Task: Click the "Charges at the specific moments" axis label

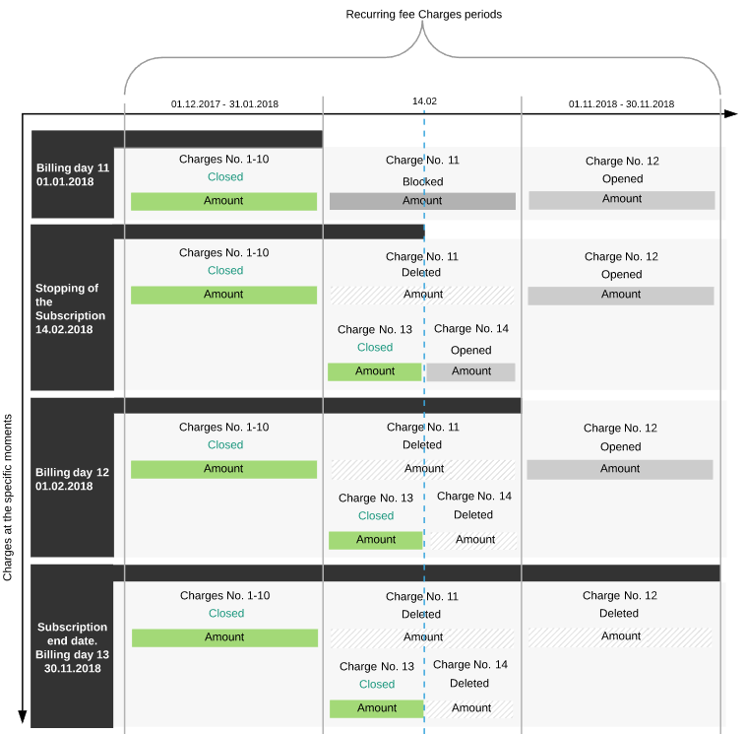Action: point(9,498)
